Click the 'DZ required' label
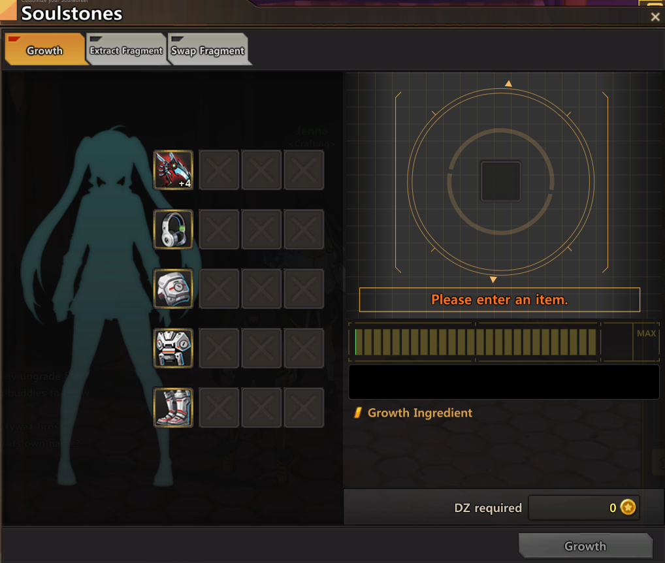Viewport: 665px width, 563px height. [x=488, y=507]
